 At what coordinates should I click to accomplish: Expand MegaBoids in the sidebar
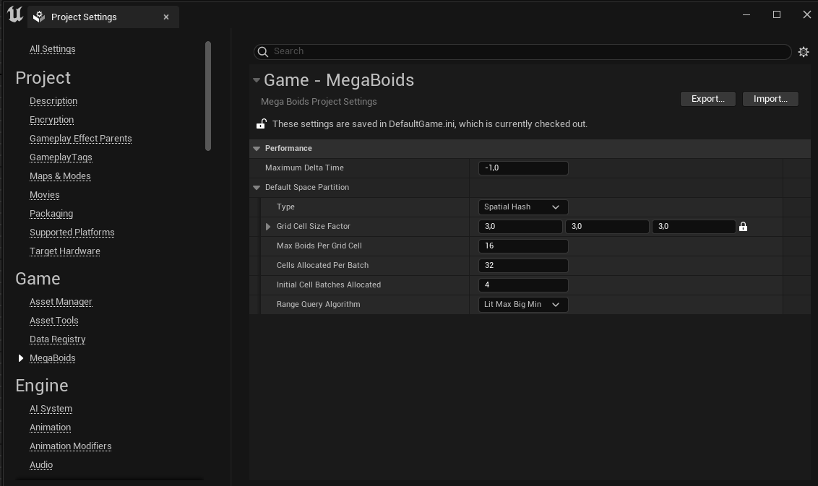pos(20,357)
